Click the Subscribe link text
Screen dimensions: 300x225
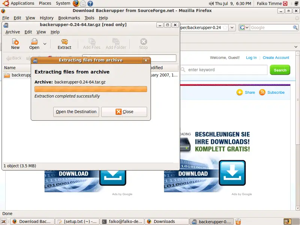[276, 92]
